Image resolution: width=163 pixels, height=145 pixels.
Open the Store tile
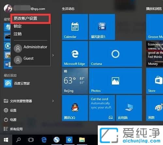click(x=155, y=81)
